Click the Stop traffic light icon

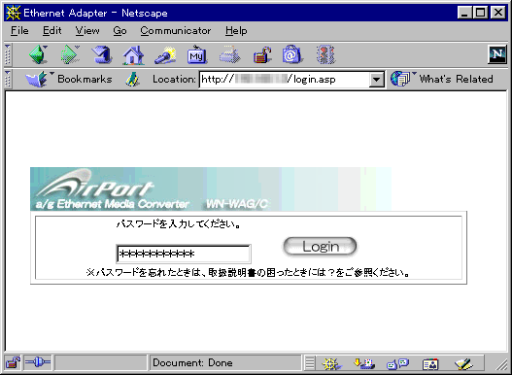click(x=325, y=54)
